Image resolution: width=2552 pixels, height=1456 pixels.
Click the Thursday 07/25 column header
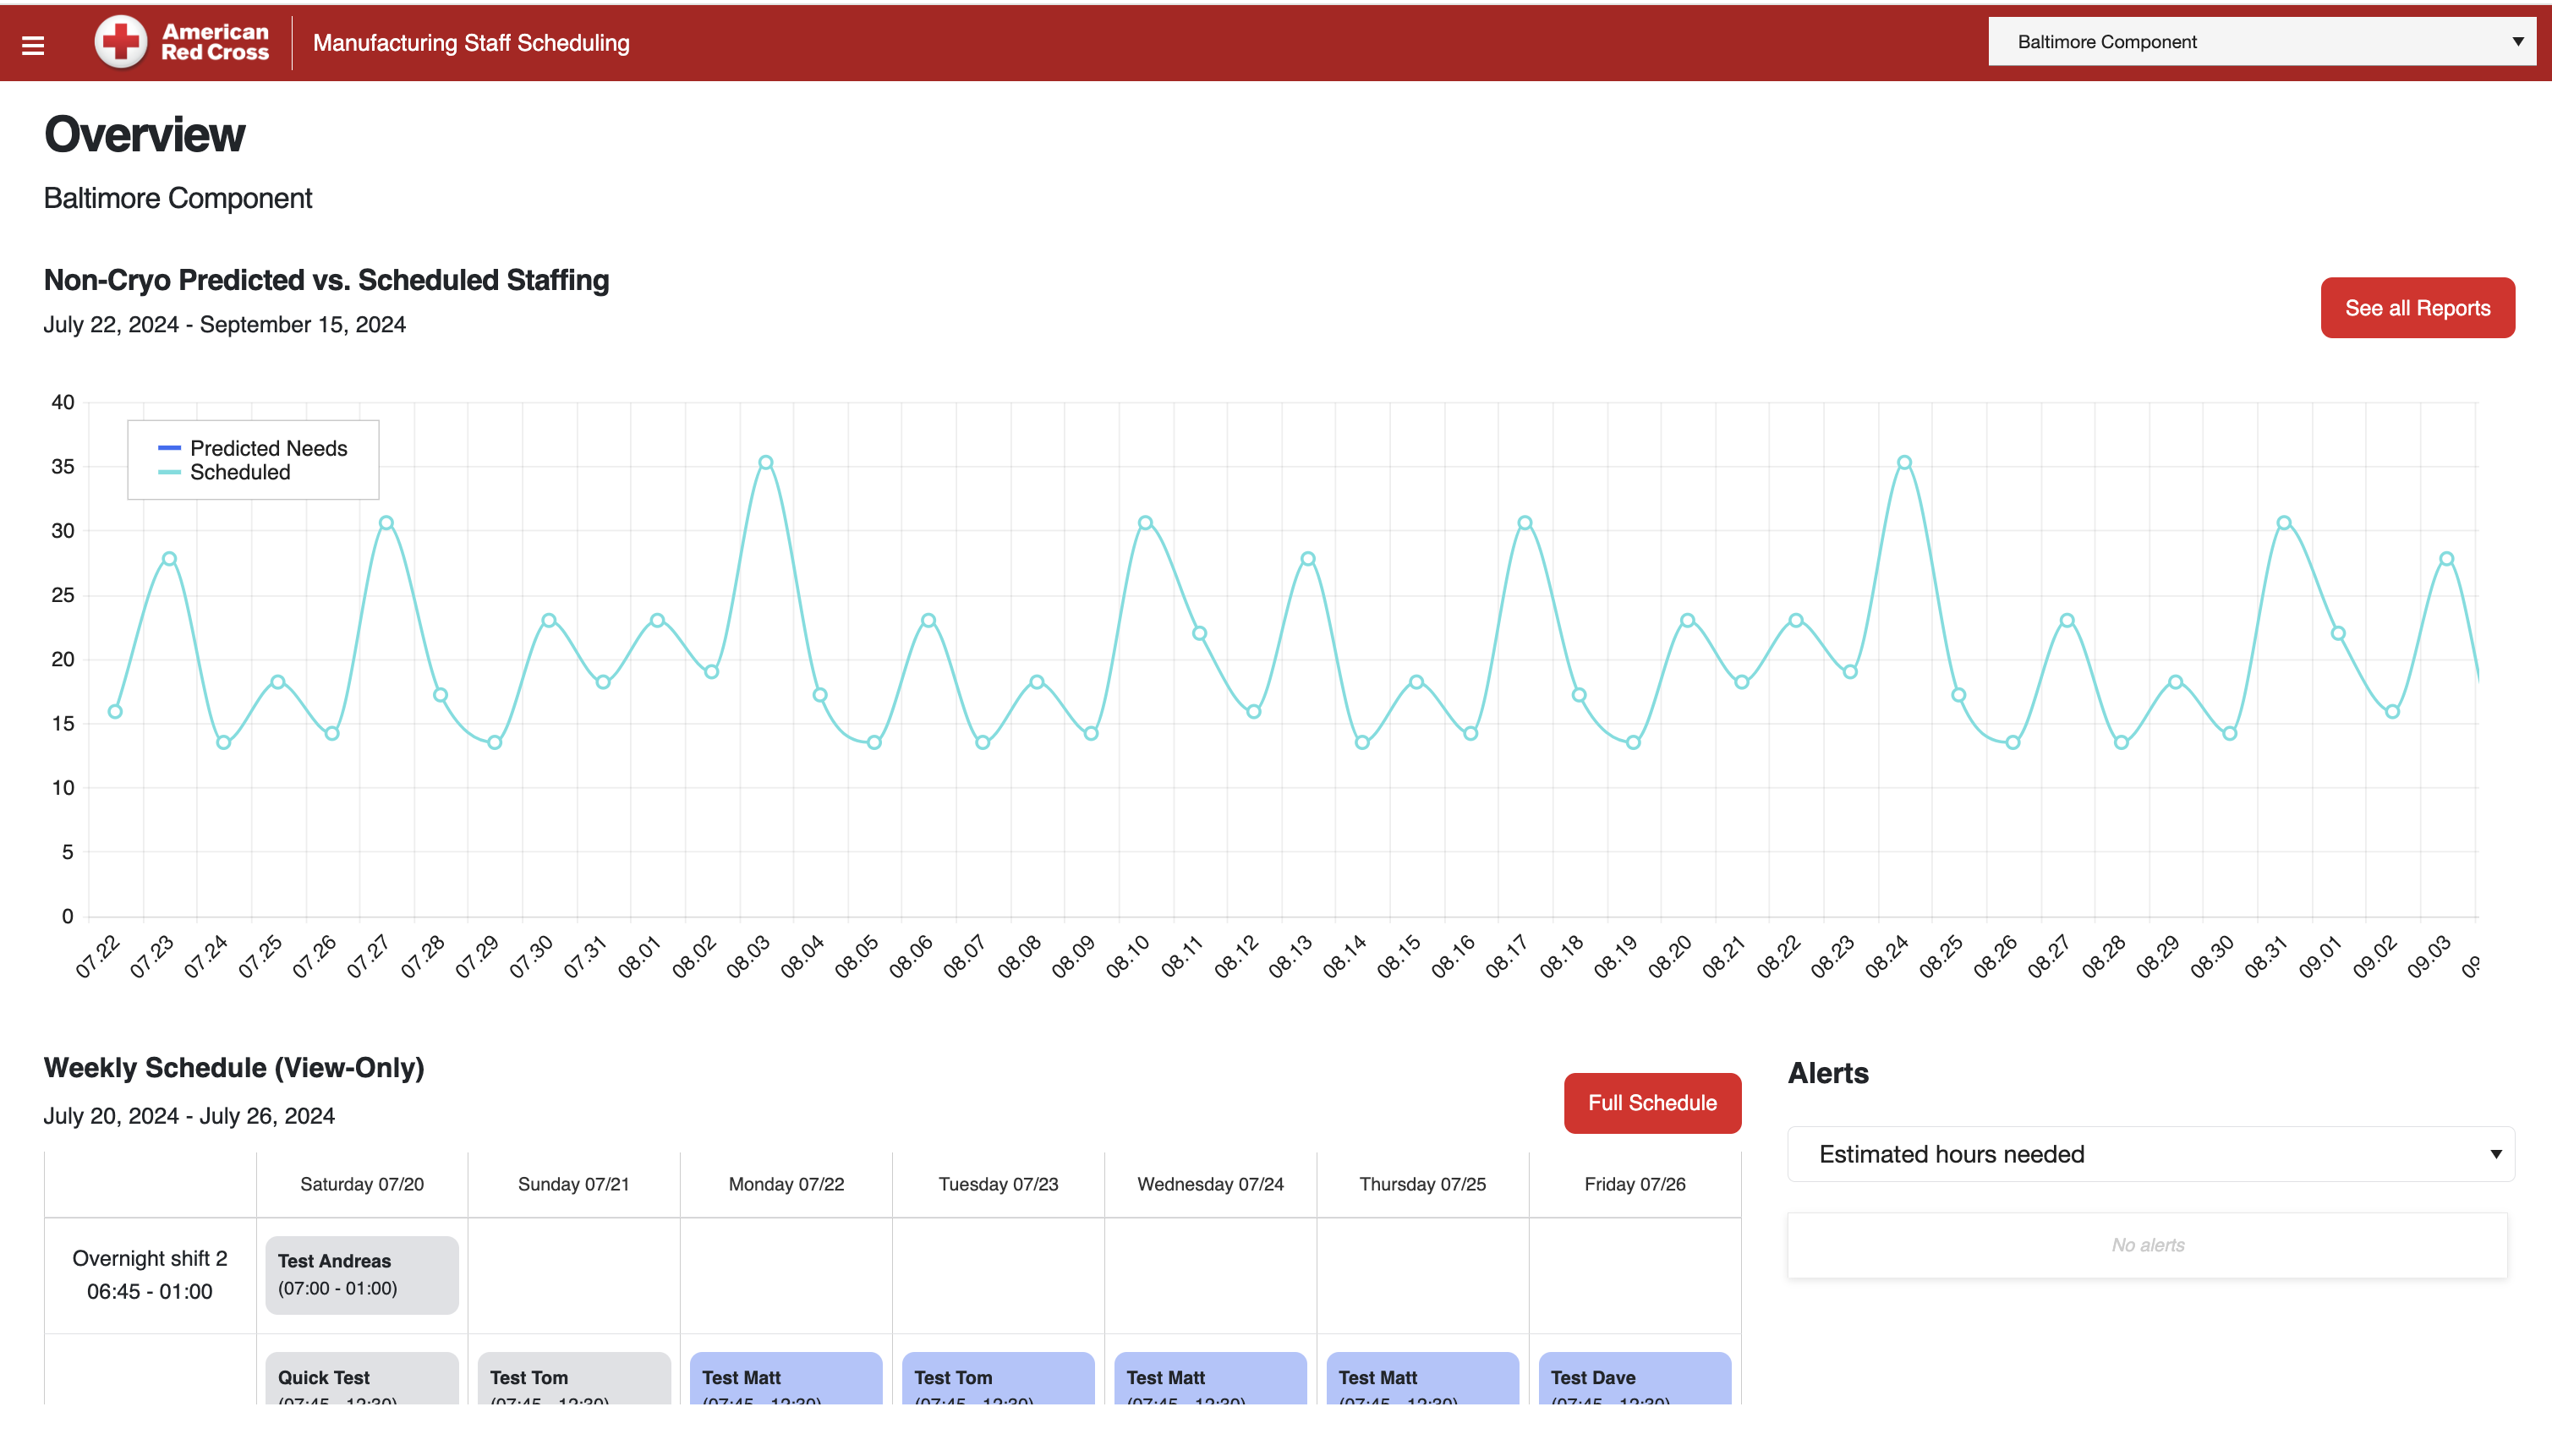(x=1422, y=1184)
